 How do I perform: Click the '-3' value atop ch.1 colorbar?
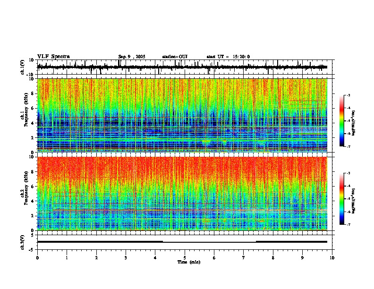coord(348,95)
